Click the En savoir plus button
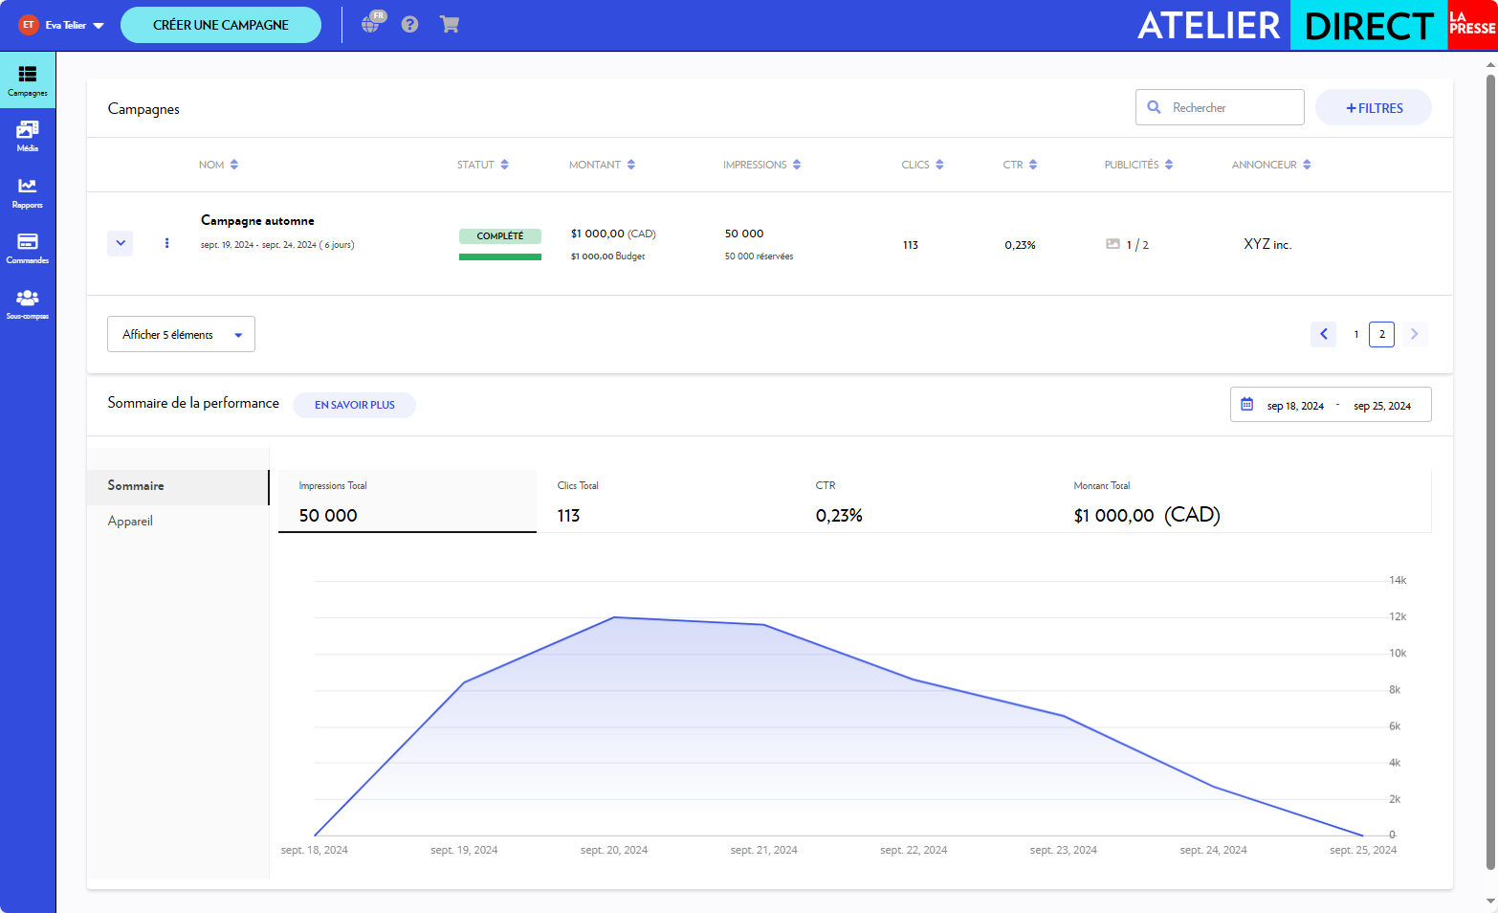The image size is (1498, 913). coord(354,405)
